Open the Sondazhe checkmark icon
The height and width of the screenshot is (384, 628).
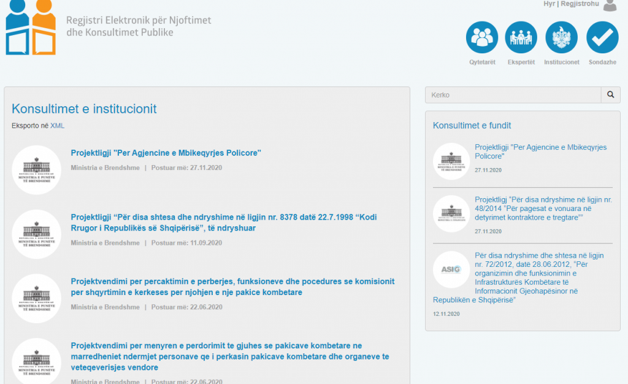[x=602, y=37]
